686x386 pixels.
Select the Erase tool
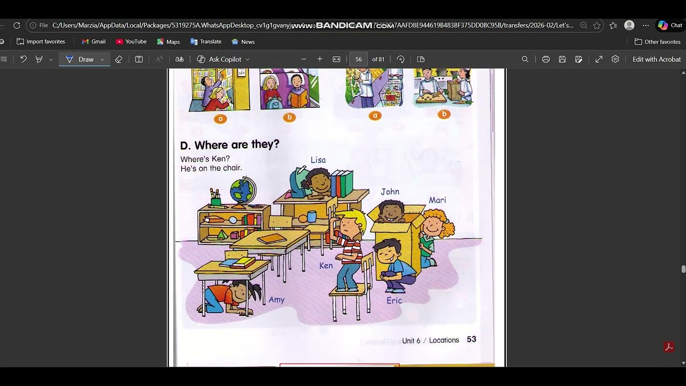point(119,60)
